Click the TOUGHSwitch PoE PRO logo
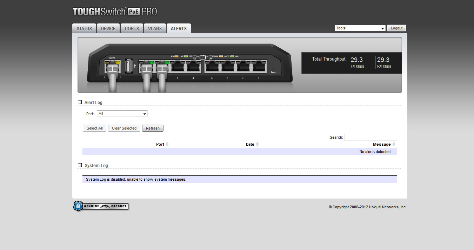Screen dimensions: 474x250 tap(115, 12)
